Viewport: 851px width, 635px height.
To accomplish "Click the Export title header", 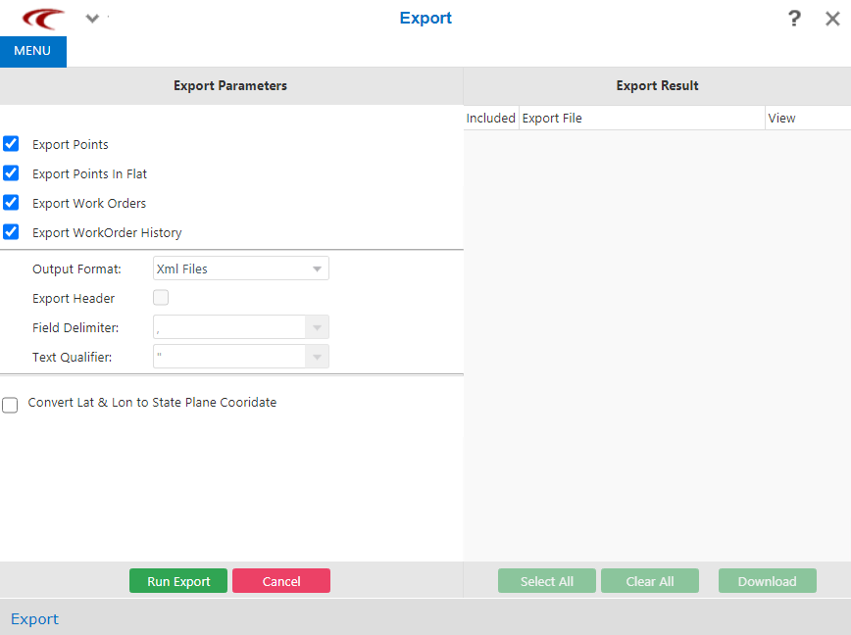I will (x=425, y=18).
